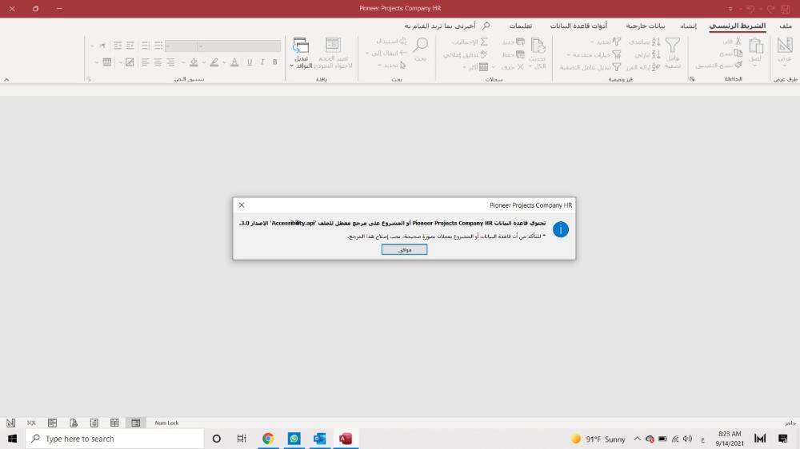The height and width of the screenshot is (449, 800).
Task: Click the Paste (لصق) clipboard icon
Action: pyautogui.click(x=756, y=46)
